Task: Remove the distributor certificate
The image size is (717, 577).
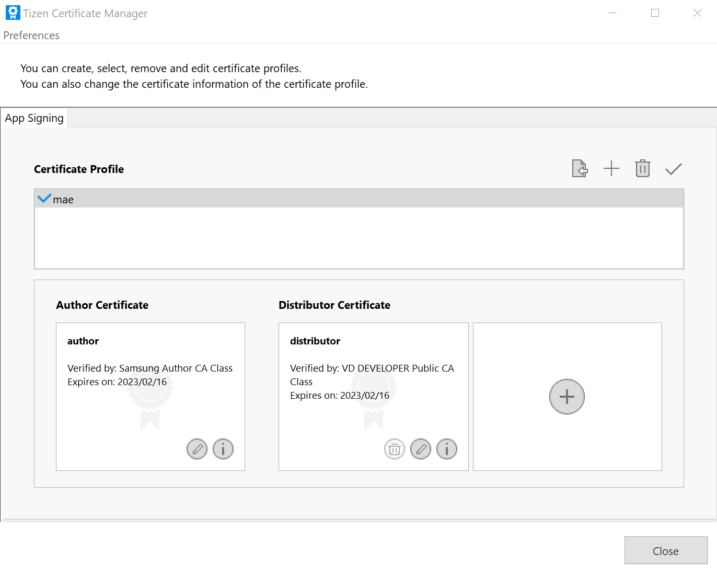Action: pyautogui.click(x=395, y=449)
